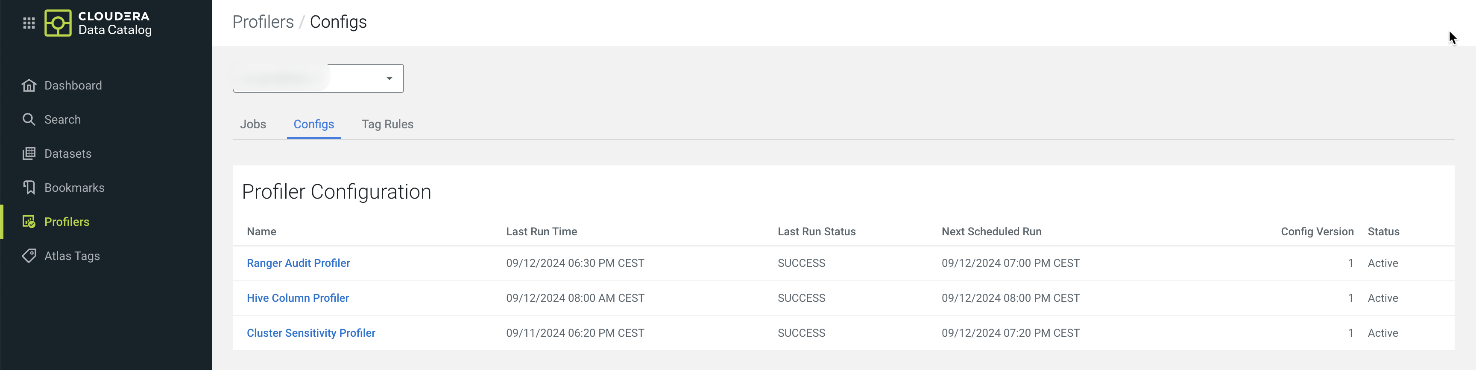The height and width of the screenshot is (370, 1476).
Task: Click the Atlas Tags tag icon
Action: pos(29,256)
